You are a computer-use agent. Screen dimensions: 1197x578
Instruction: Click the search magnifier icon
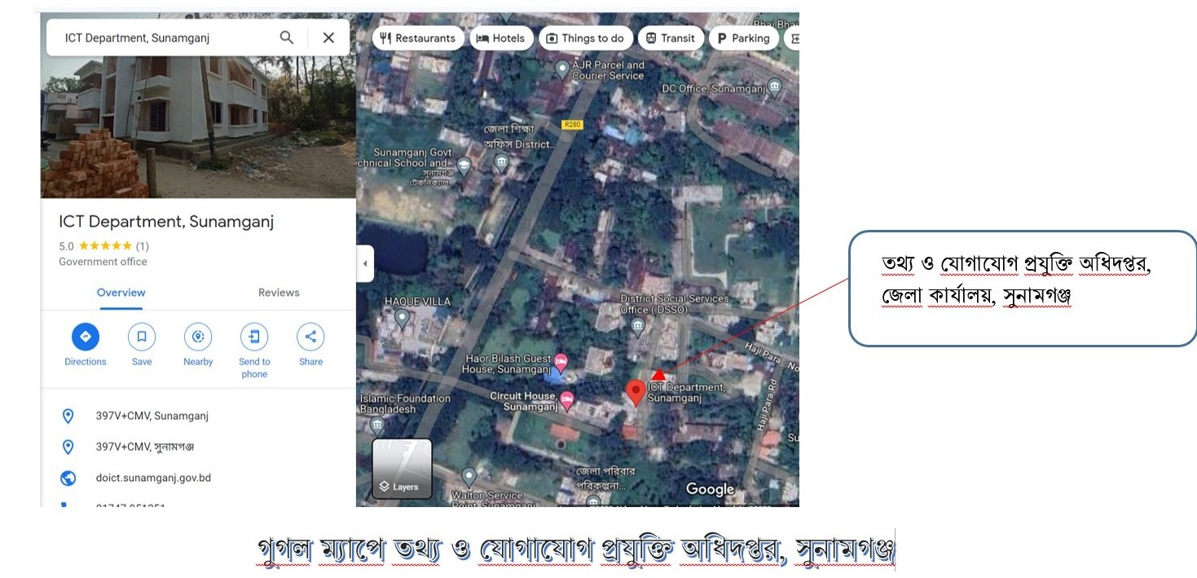coord(287,38)
